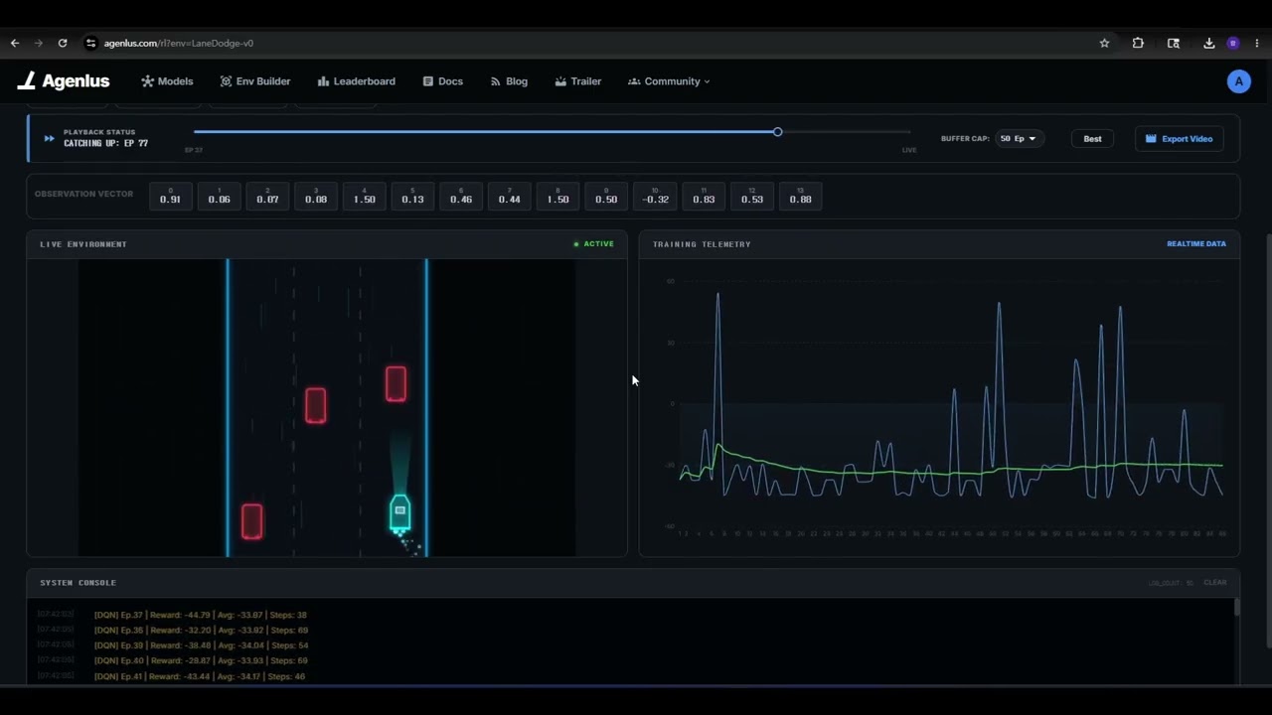Open the Docs page
Viewport: 1272px width, 715px height.
443,81
